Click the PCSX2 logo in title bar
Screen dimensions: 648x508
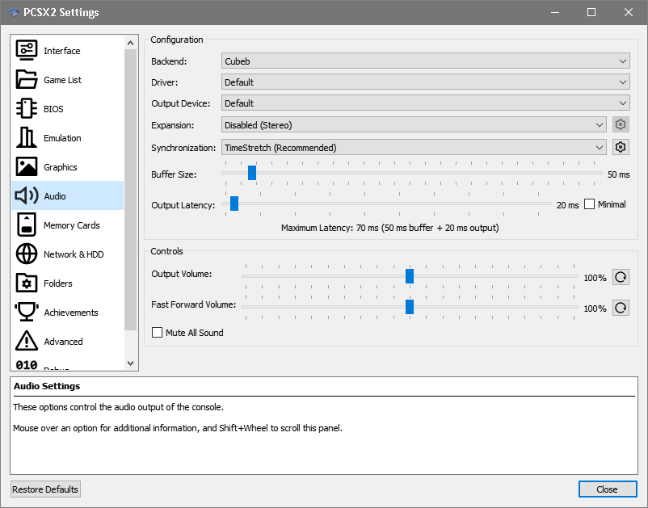(14, 12)
